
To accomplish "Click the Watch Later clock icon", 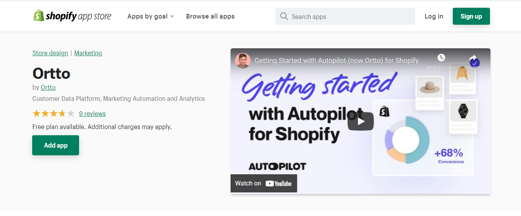I will (441, 58).
